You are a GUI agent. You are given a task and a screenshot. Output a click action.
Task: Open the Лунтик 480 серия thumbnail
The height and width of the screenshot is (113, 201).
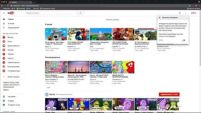tap(101, 67)
